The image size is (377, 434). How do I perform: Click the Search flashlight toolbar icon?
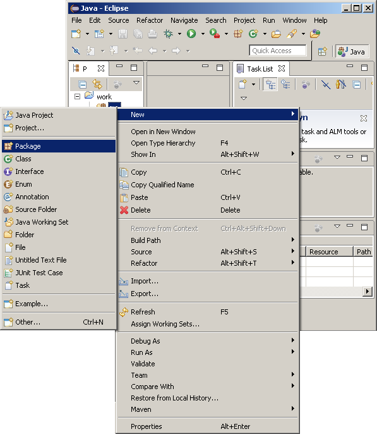pos(292,34)
